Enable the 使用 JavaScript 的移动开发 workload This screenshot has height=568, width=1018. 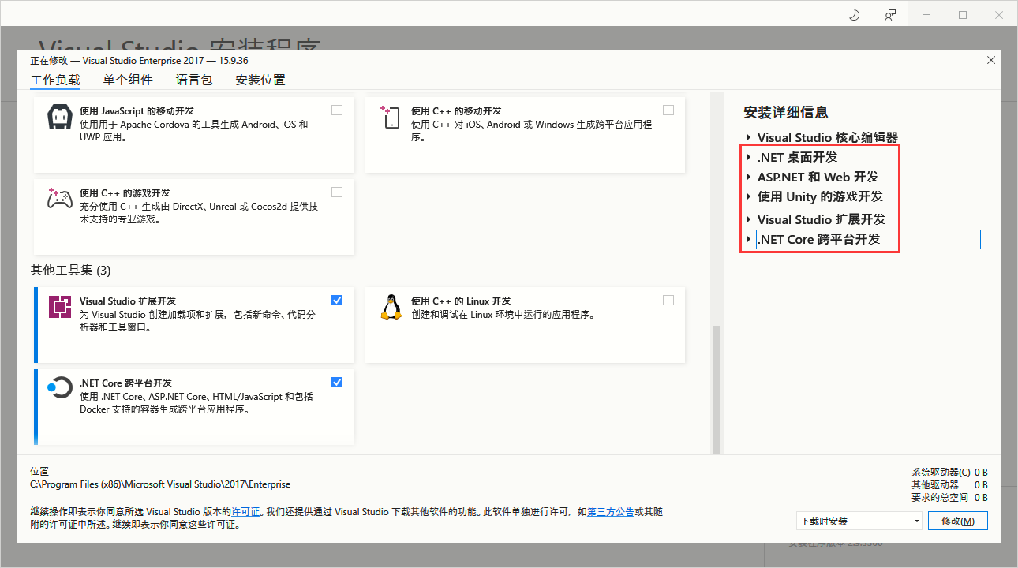click(x=337, y=110)
